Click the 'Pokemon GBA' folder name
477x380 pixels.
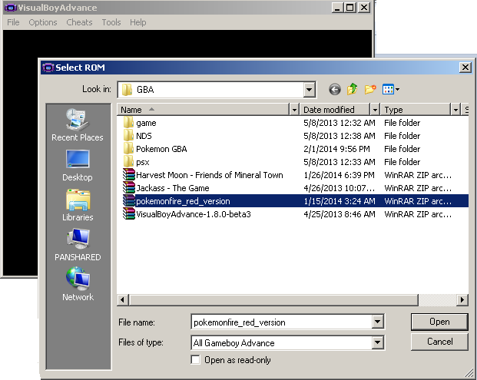(161, 149)
